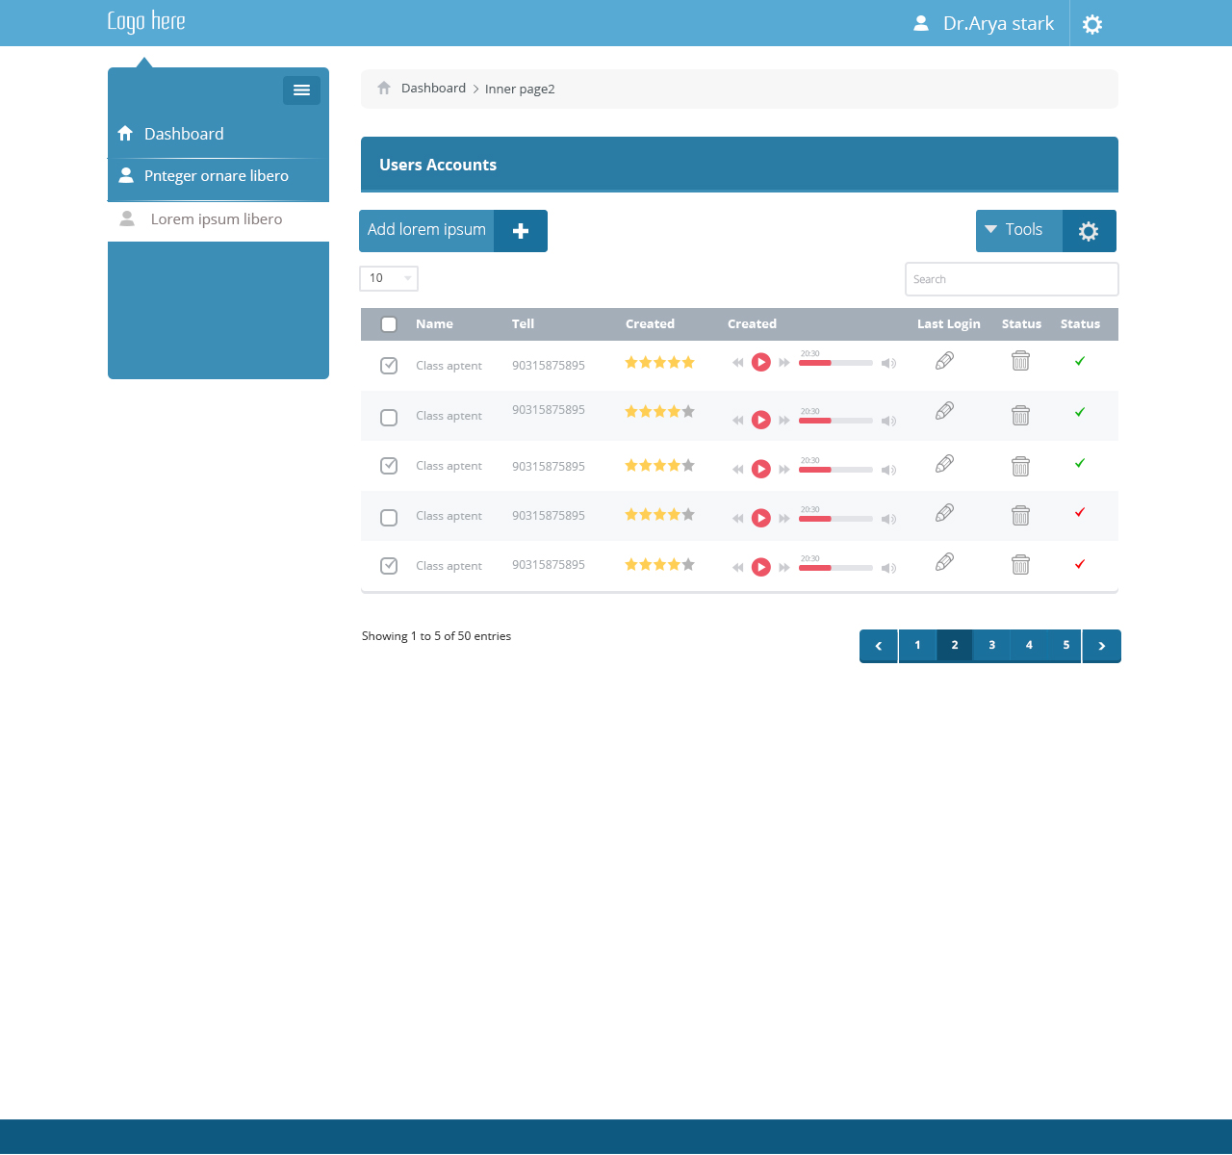
Task: Go to page 3 in pagination
Action: click(x=991, y=646)
